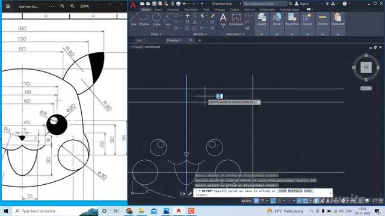The height and width of the screenshot is (216, 385).
Task: Click MODEL button in status bar
Action: [247, 201]
